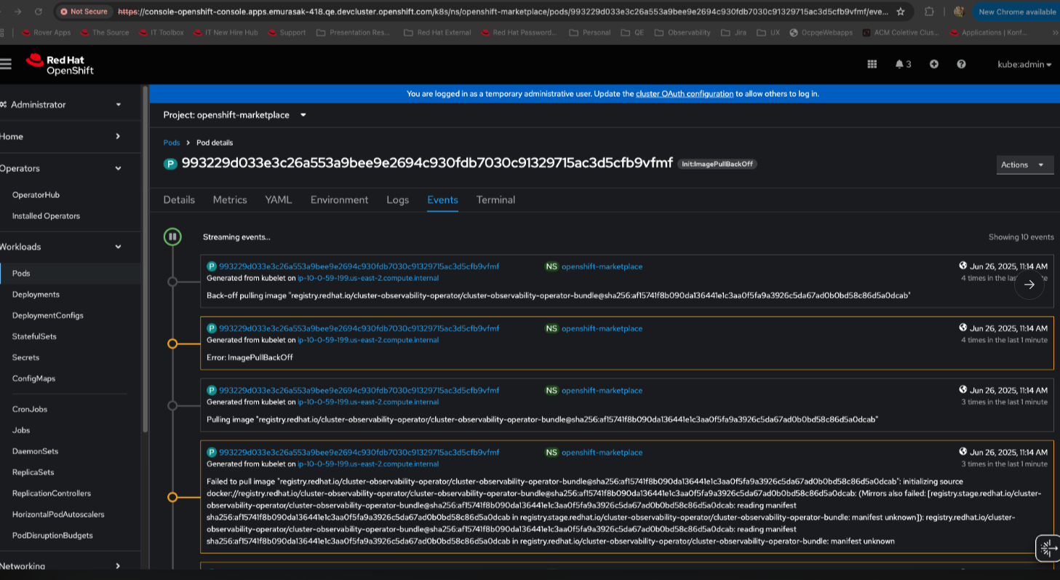
Task: Open the Chrome extensions puzzle icon
Action: (x=929, y=12)
